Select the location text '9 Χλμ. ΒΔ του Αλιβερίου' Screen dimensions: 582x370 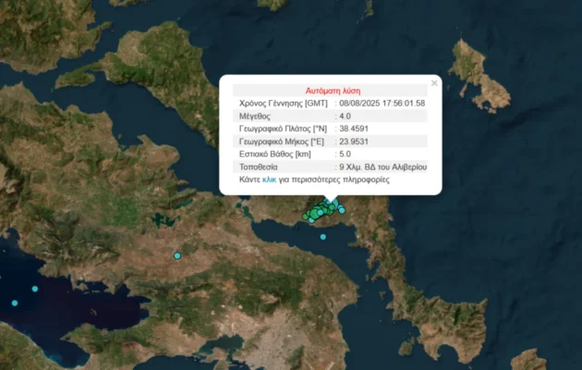[x=382, y=167]
